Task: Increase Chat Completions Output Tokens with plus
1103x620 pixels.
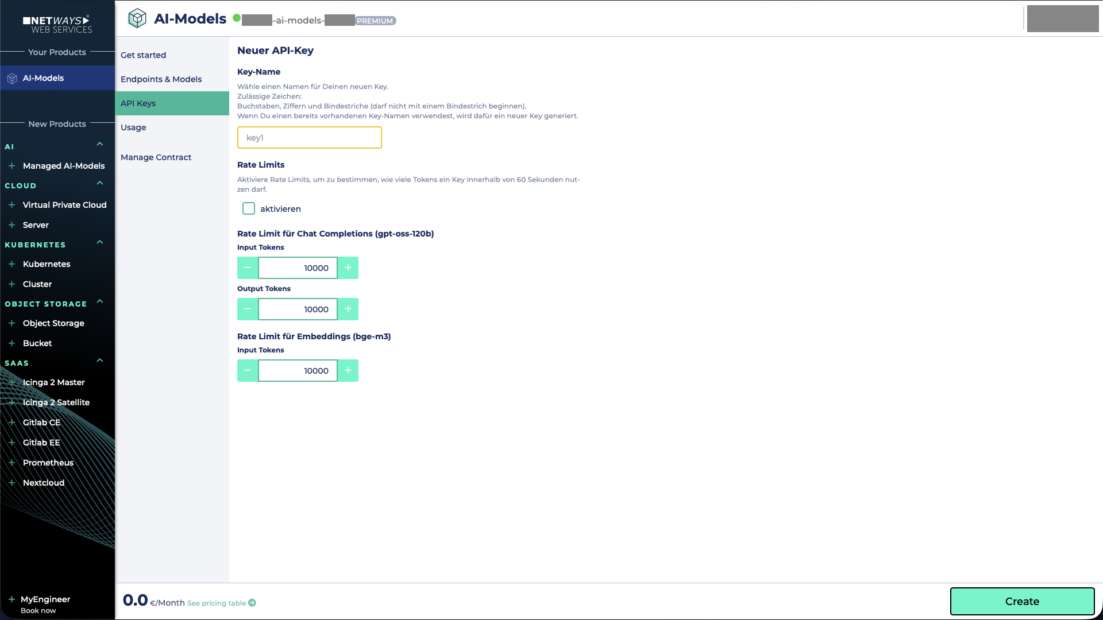Action: tap(348, 309)
